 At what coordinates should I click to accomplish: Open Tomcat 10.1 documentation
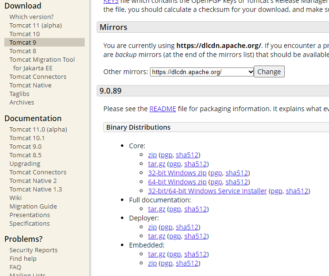coord(27,138)
